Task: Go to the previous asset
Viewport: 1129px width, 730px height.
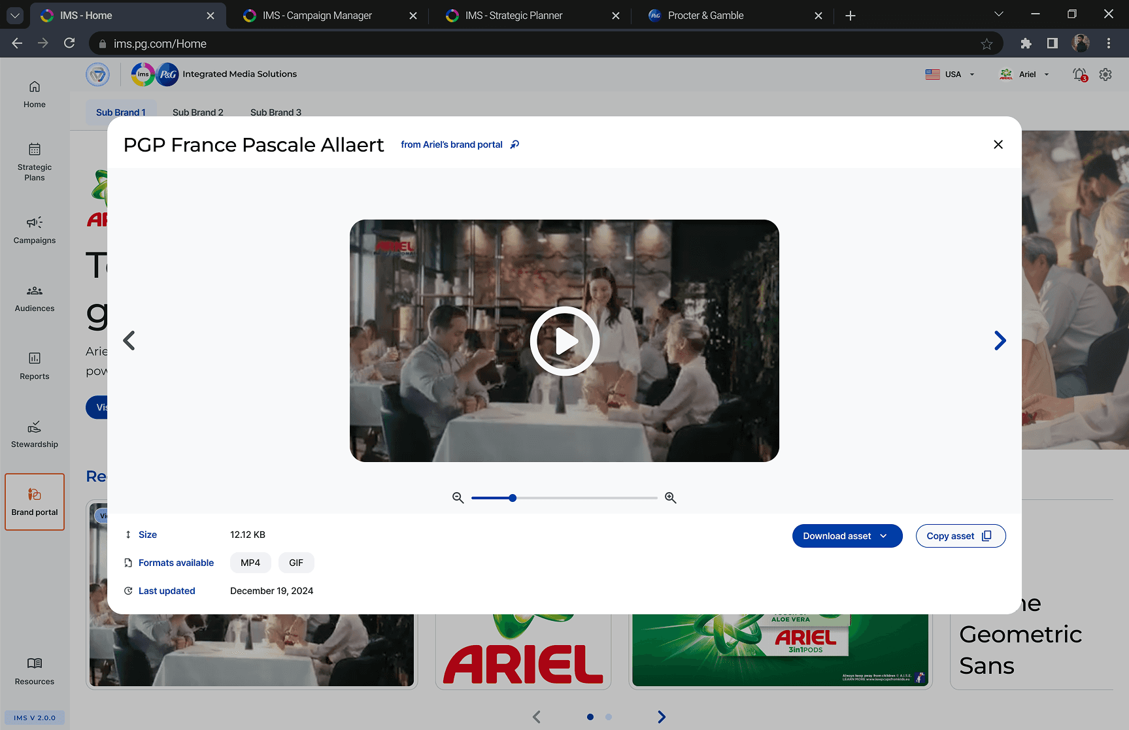Action: (129, 340)
